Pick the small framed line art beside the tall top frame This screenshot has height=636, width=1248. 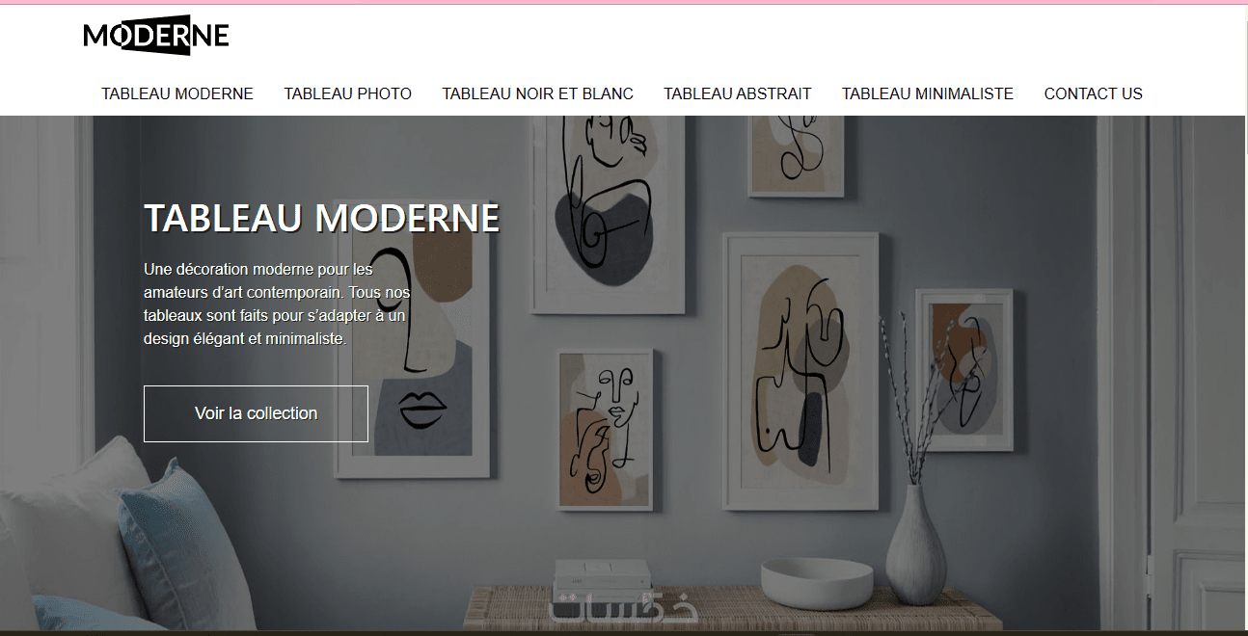[797, 156]
